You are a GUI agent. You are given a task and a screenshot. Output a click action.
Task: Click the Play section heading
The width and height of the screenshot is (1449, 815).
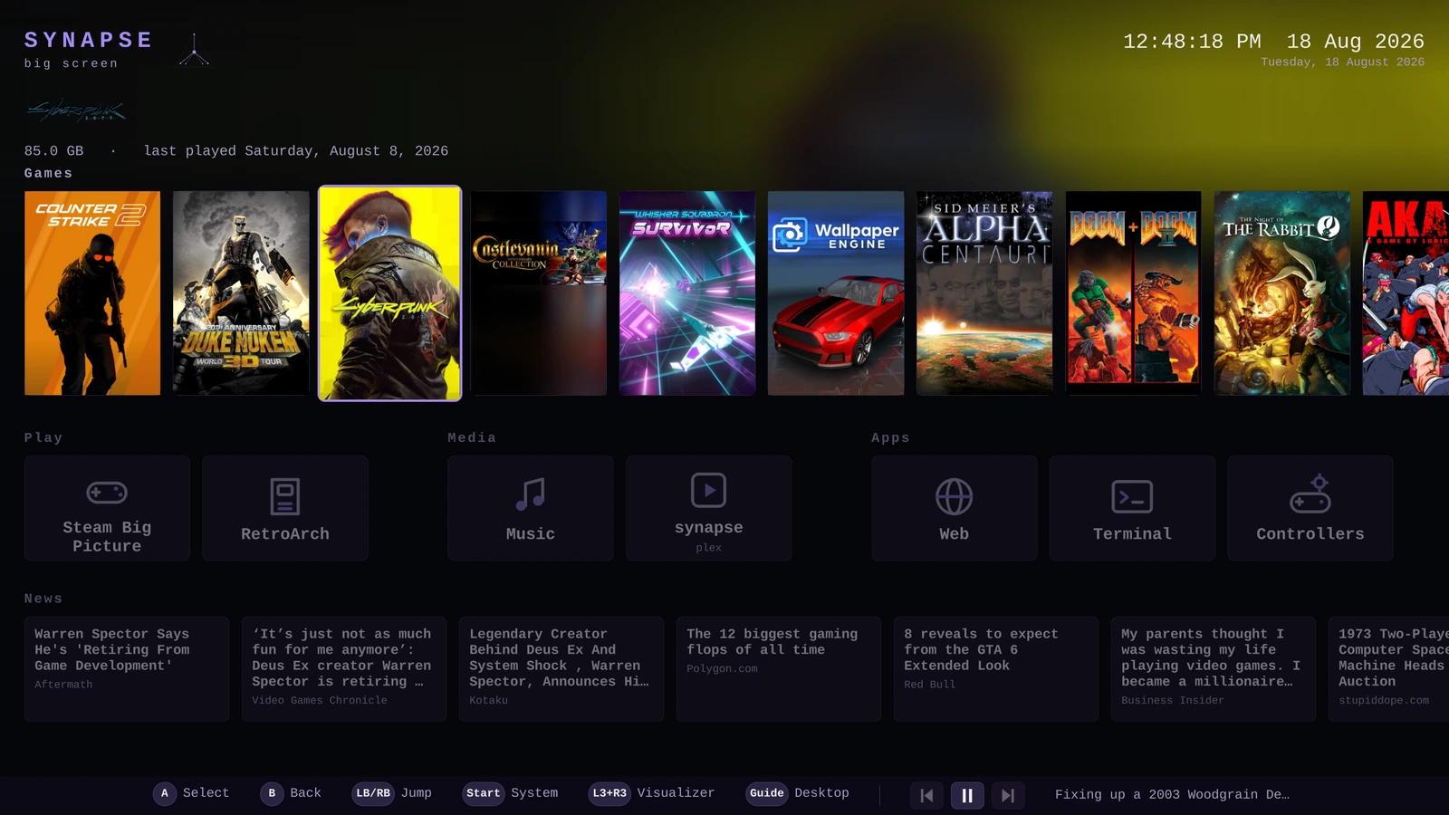point(43,438)
